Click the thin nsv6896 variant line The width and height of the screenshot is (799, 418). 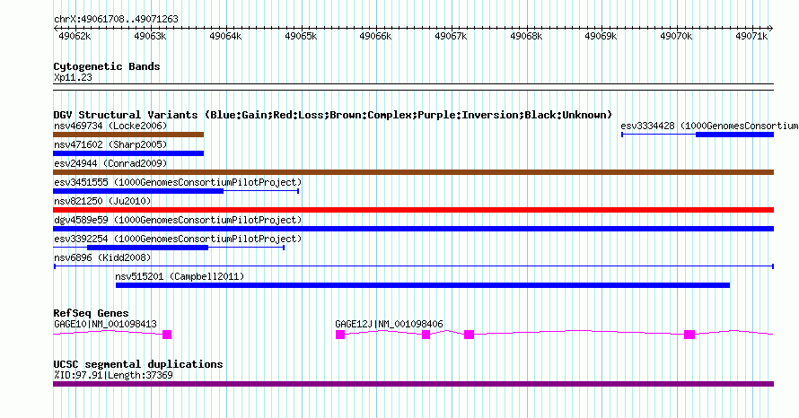[x=414, y=266]
